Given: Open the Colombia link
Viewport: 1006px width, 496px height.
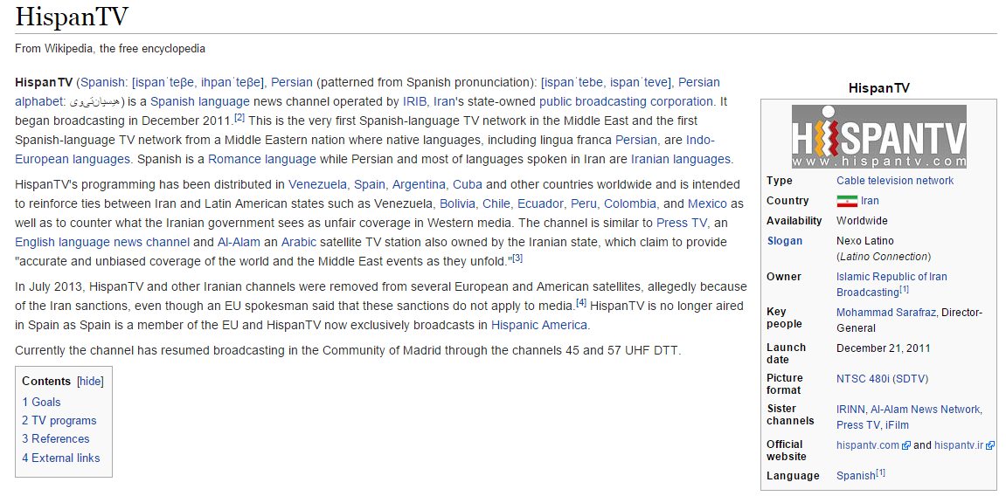Looking at the screenshot, I should (630, 204).
